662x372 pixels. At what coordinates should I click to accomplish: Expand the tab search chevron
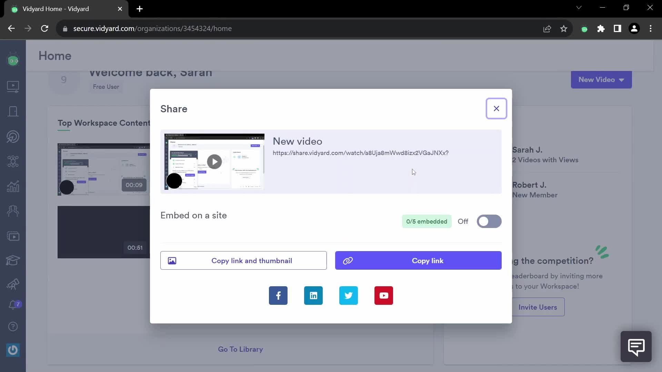579,8
